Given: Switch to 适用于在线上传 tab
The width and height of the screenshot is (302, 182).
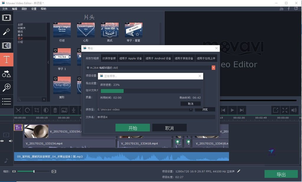Looking at the screenshot, I should tap(206, 58).
